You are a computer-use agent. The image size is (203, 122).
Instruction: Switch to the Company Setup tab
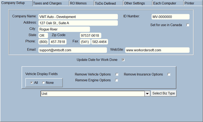(16, 3)
